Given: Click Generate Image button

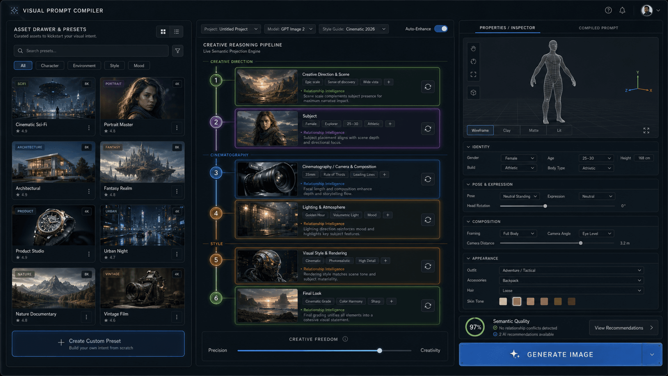Looking at the screenshot, I should point(551,354).
